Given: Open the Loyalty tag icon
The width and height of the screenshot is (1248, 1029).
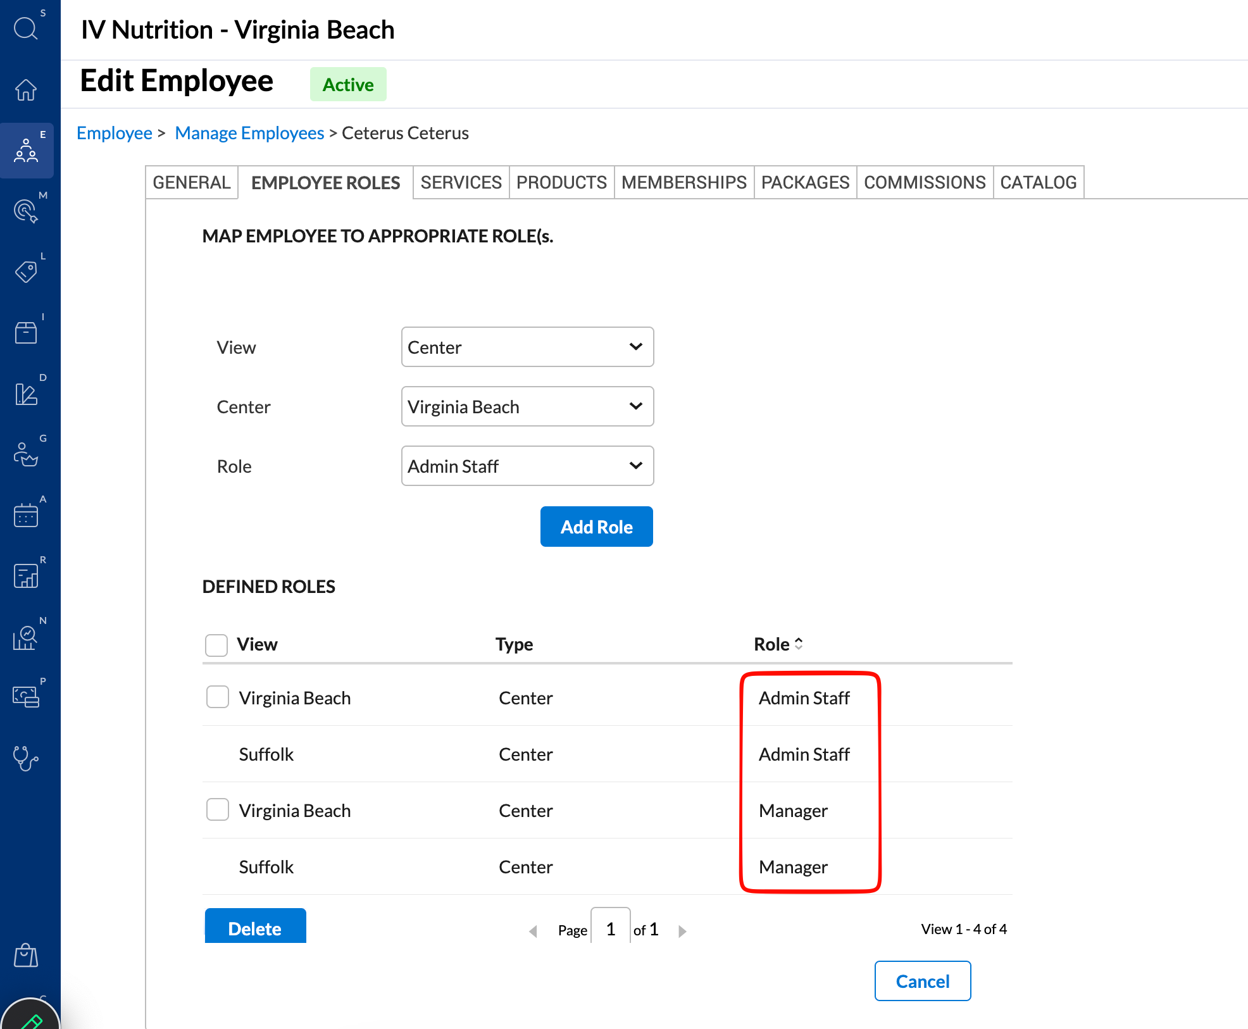Looking at the screenshot, I should pyautogui.click(x=26, y=271).
